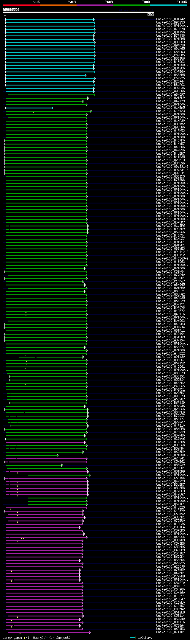The width and height of the screenshot is (190, 640).
Task: Select the UniRef100_Q6C6K9 label
Action: coord(170,452)
